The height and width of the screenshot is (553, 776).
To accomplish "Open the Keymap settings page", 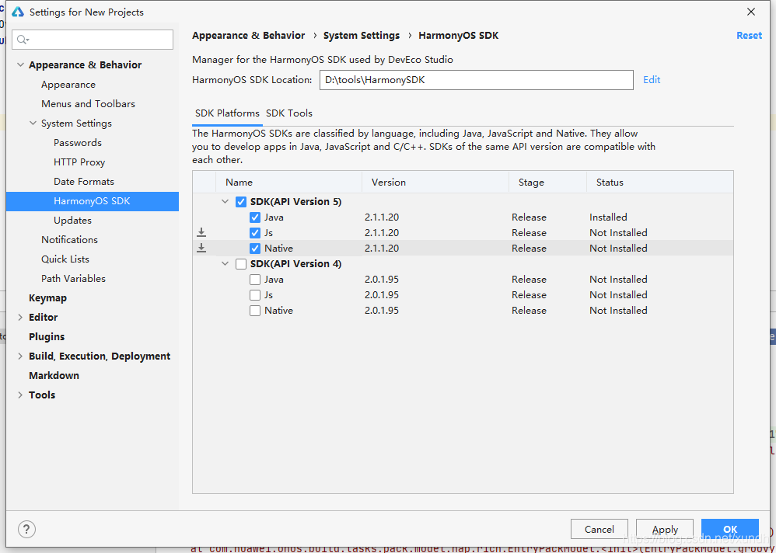I will [47, 298].
